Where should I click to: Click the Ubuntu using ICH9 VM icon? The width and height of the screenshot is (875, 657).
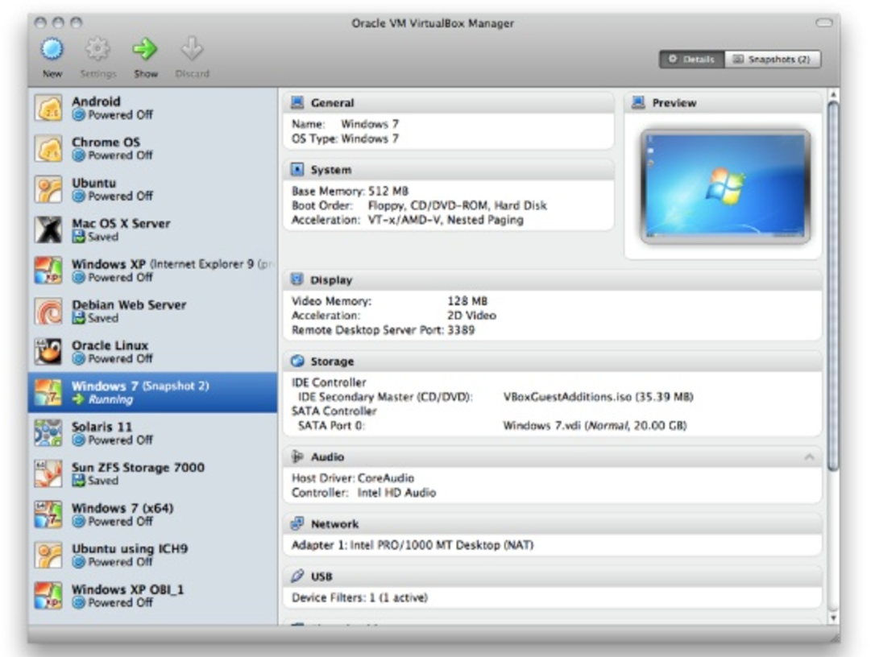(48, 556)
